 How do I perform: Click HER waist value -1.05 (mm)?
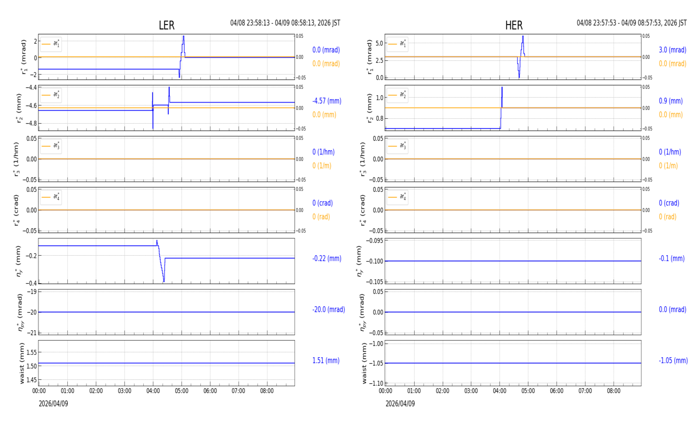(x=673, y=361)
